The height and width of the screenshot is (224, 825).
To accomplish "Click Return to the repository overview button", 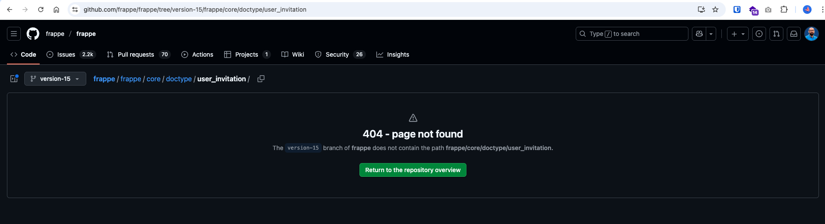I will click(413, 170).
